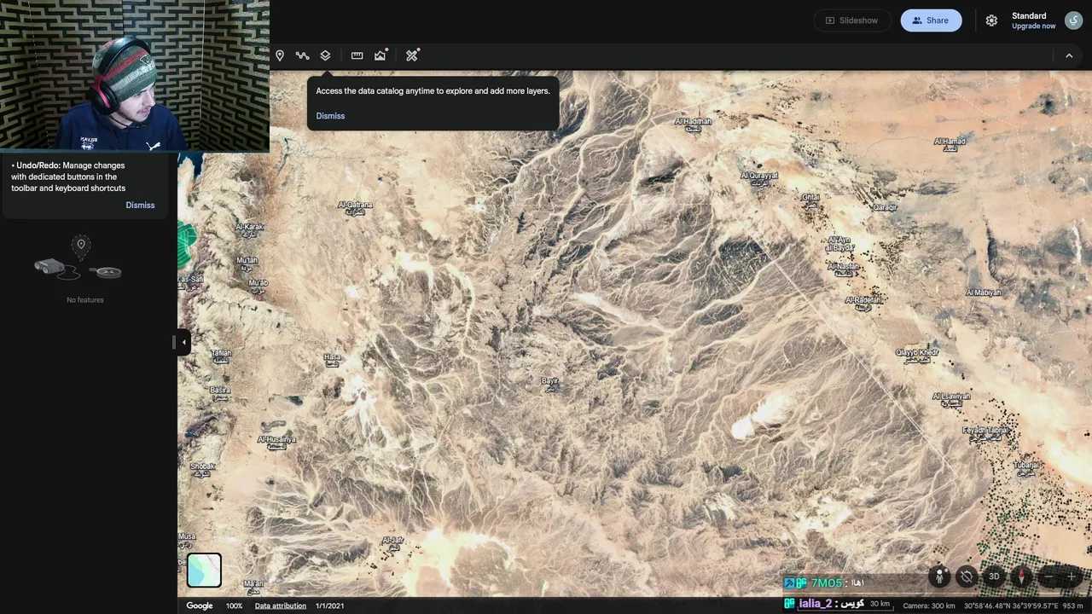The height and width of the screenshot is (614, 1092).
Task: Select the Qaraqir map label
Action: point(885,207)
